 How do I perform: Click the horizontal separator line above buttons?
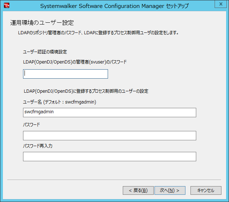click(114, 180)
